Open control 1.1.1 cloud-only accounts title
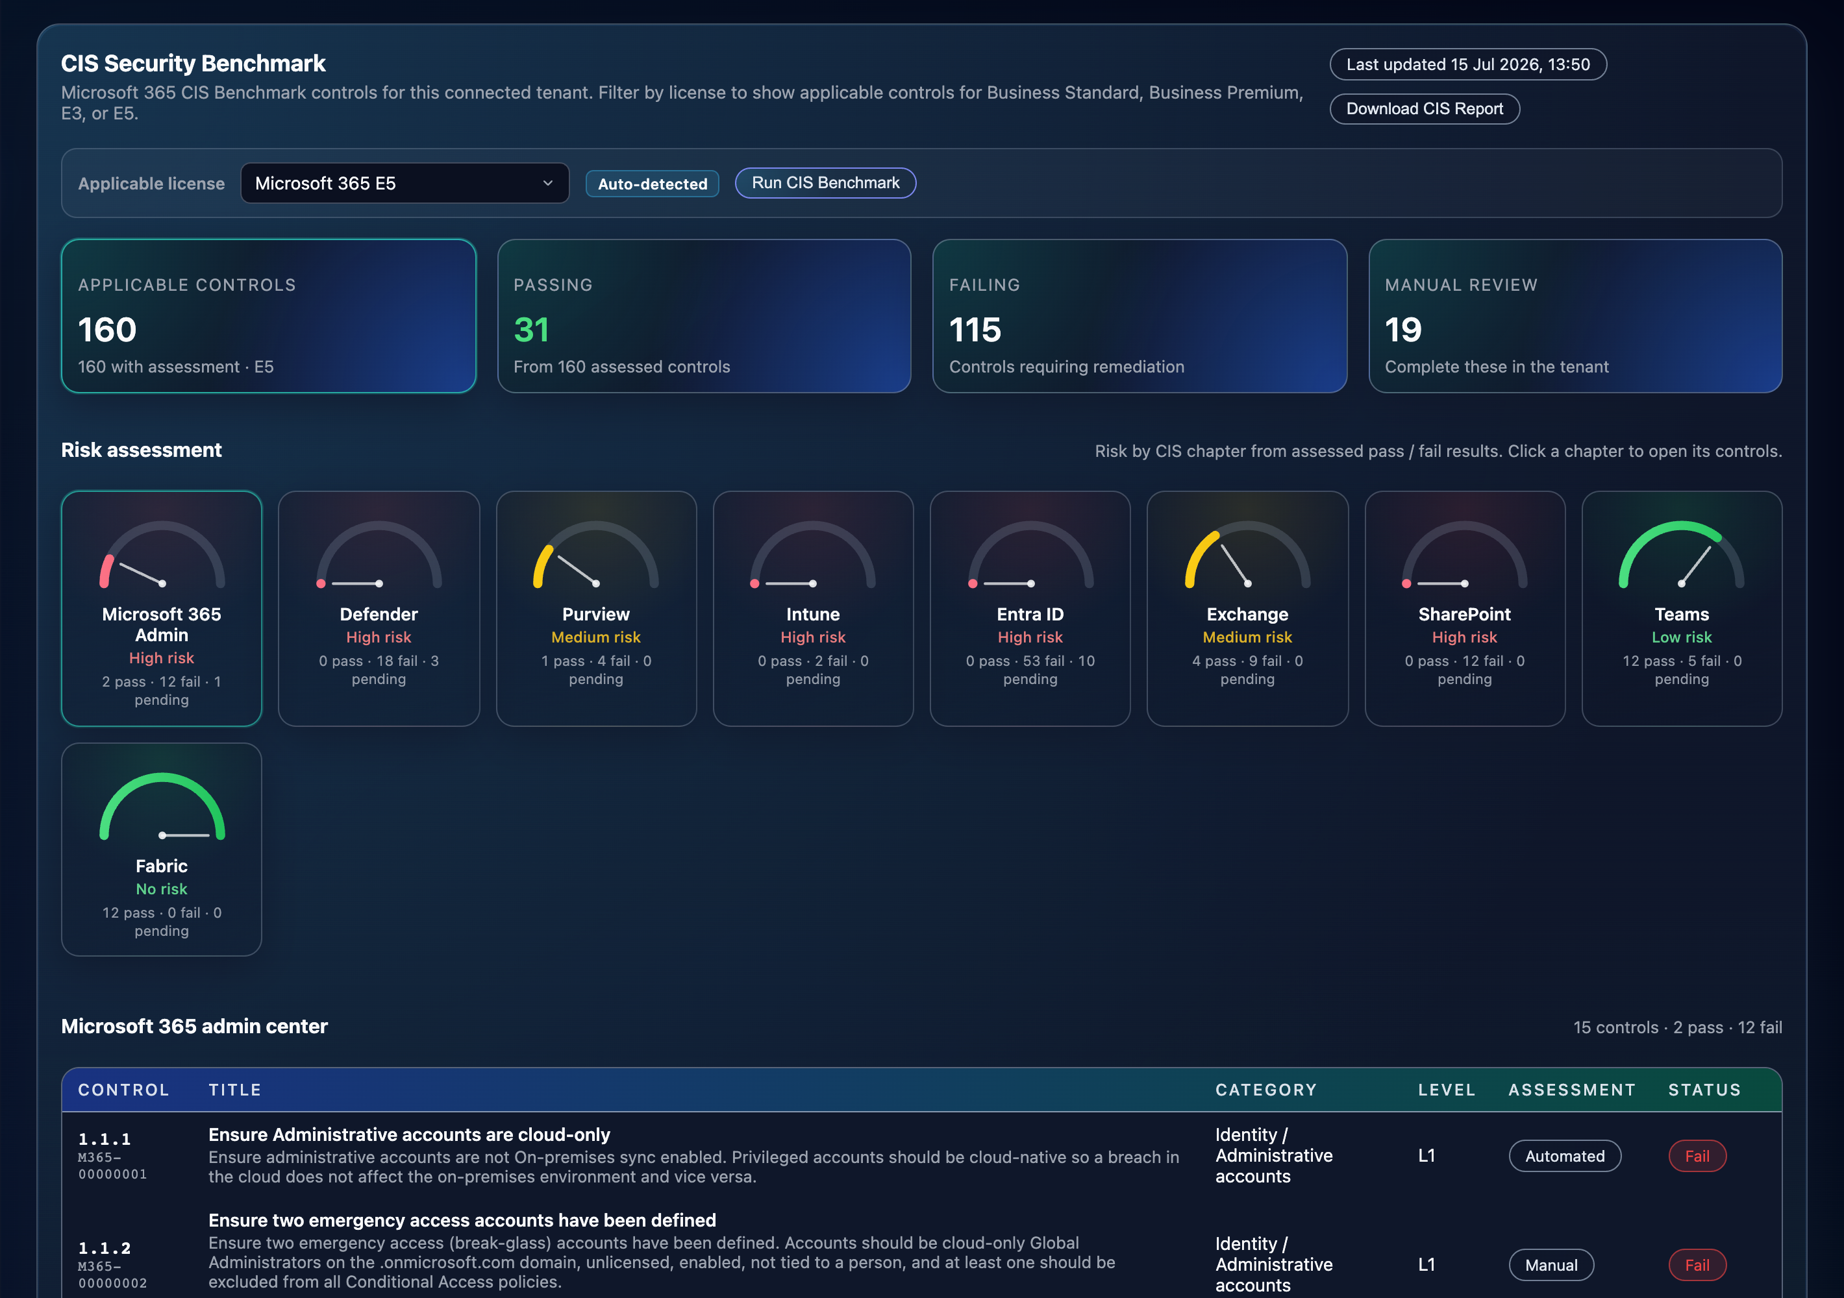This screenshot has height=1298, width=1844. click(x=409, y=1134)
